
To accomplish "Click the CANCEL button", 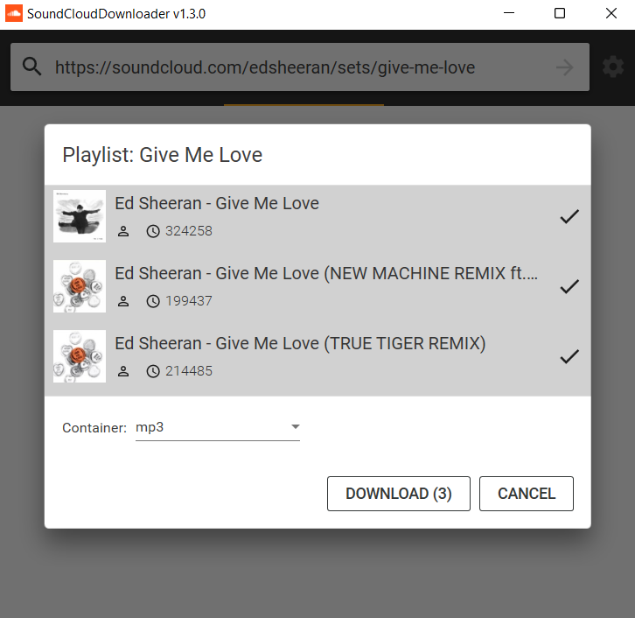I will tap(526, 494).
